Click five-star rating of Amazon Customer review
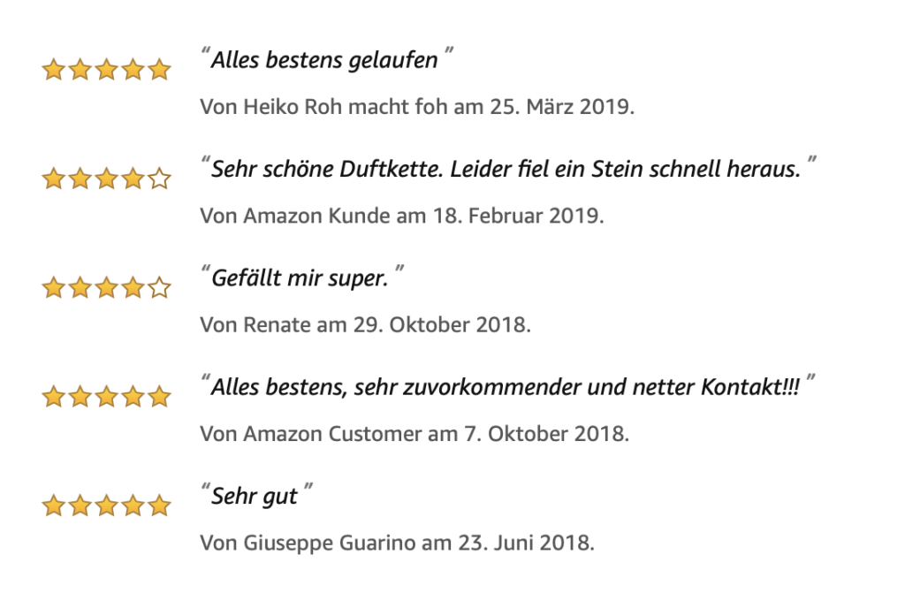 (107, 397)
